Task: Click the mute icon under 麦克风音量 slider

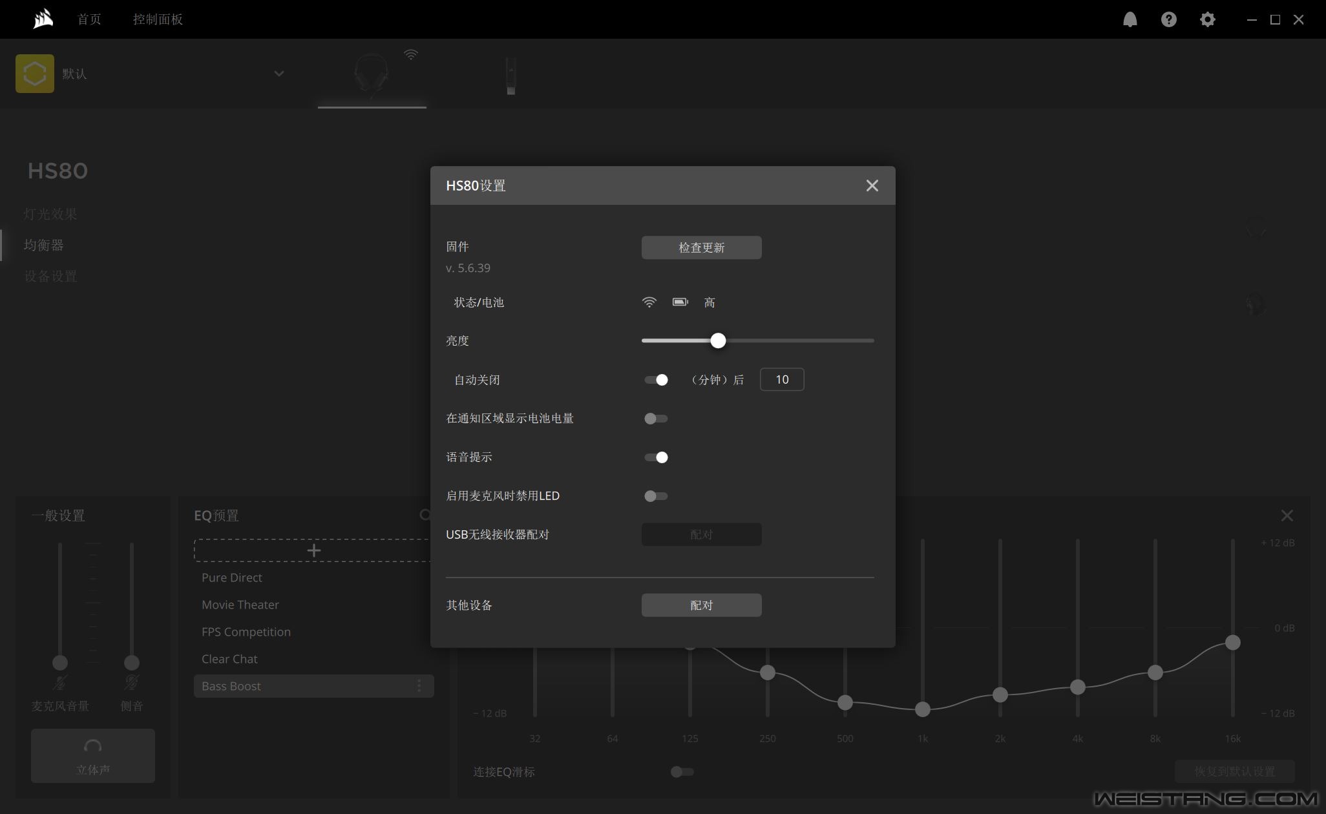Action: [x=60, y=682]
